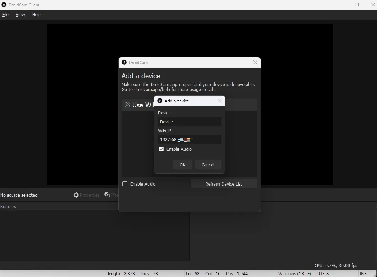Image resolution: width=377 pixels, height=277 pixels.
Task: Cancel adding the device
Action: pos(208,165)
